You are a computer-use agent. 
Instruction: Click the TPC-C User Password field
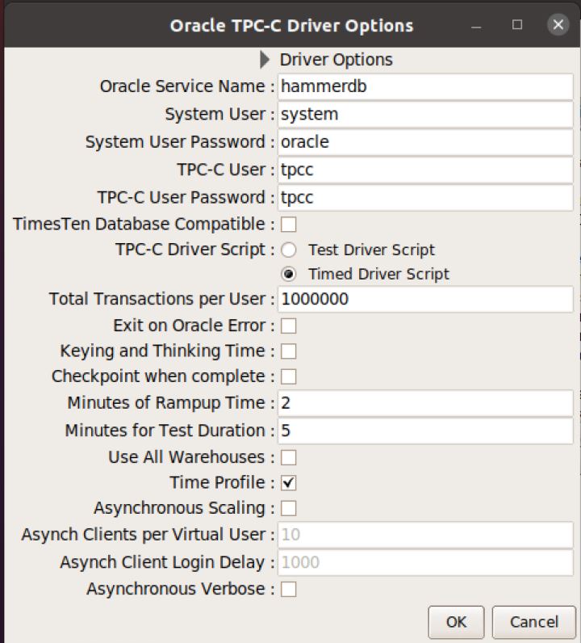(x=424, y=197)
